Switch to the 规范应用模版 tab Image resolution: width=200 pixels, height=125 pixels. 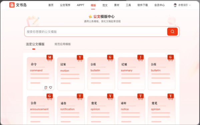coord(63,44)
